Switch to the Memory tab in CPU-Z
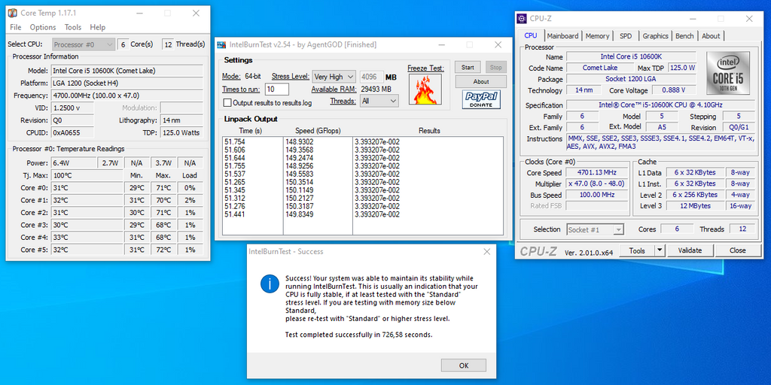This screenshot has width=771, height=385. (x=597, y=36)
